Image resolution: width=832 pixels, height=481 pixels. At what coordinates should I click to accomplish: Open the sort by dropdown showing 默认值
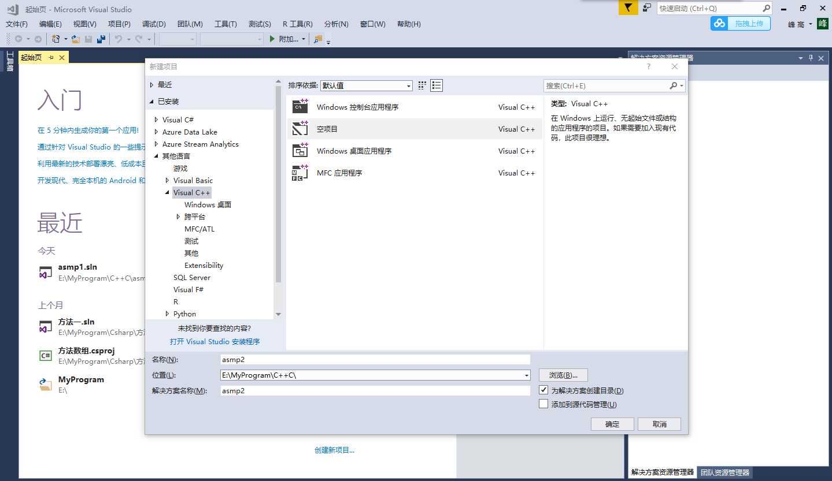point(367,85)
